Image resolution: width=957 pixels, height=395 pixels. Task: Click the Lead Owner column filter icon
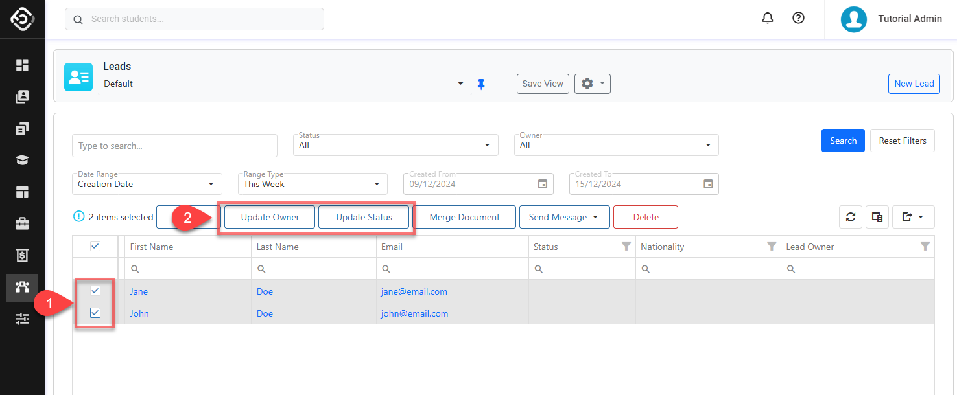[x=925, y=246]
